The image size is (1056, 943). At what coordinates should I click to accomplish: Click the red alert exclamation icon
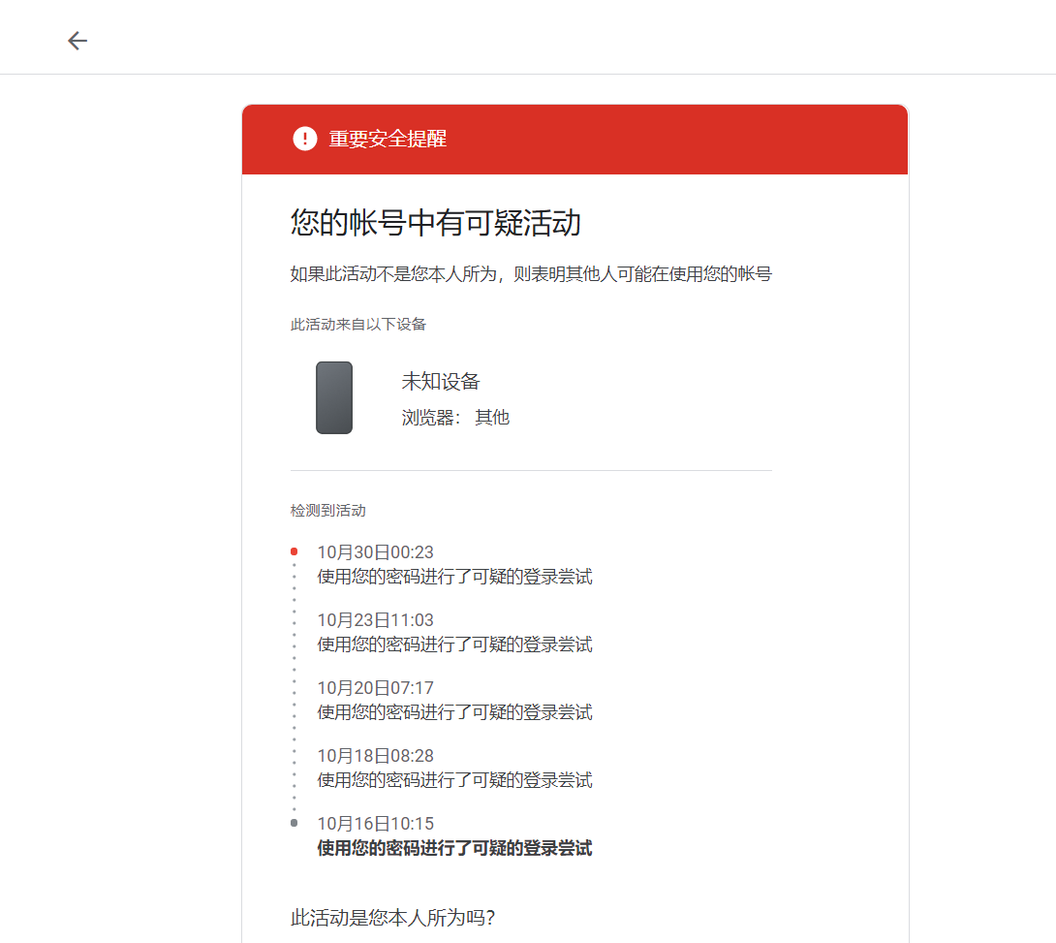click(x=305, y=139)
